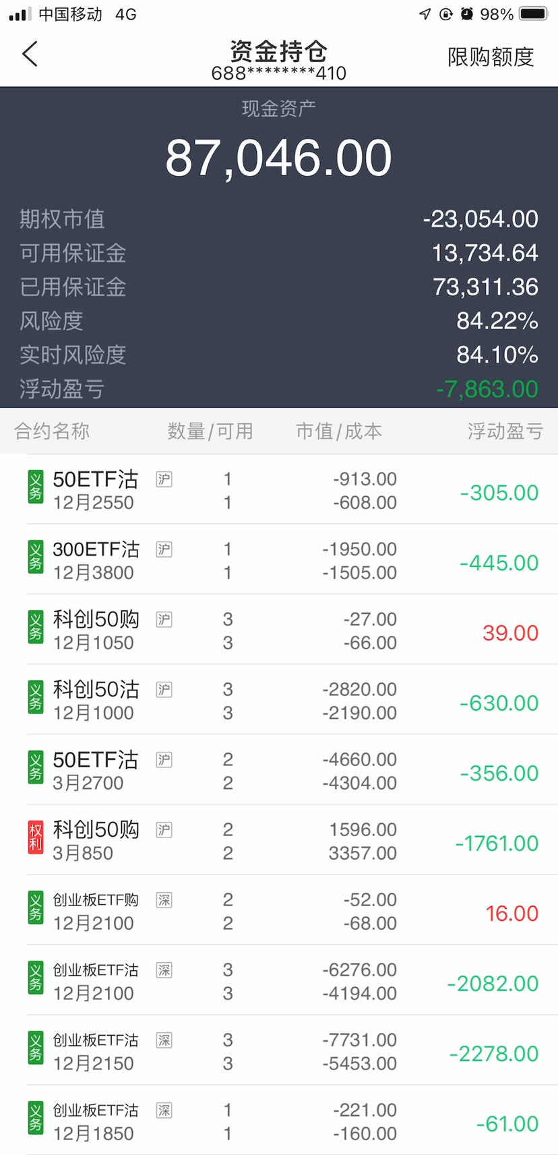Sort by 浮动盈亏 column header
558x1155 pixels.
[x=505, y=432]
